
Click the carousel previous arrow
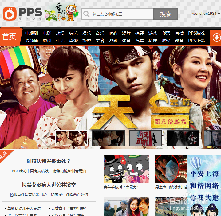45,138
